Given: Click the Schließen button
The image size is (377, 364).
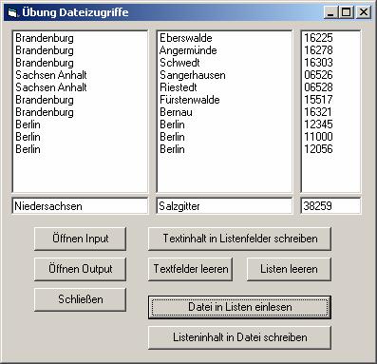Looking at the screenshot, I should (80, 299).
